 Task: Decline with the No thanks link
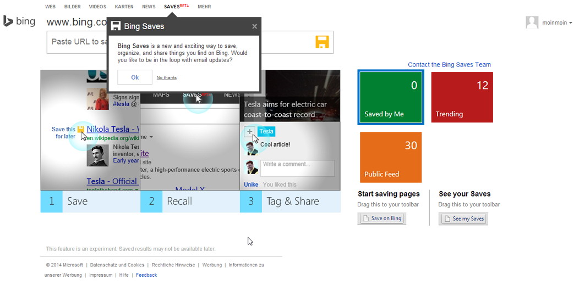click(x=167, y=77)
